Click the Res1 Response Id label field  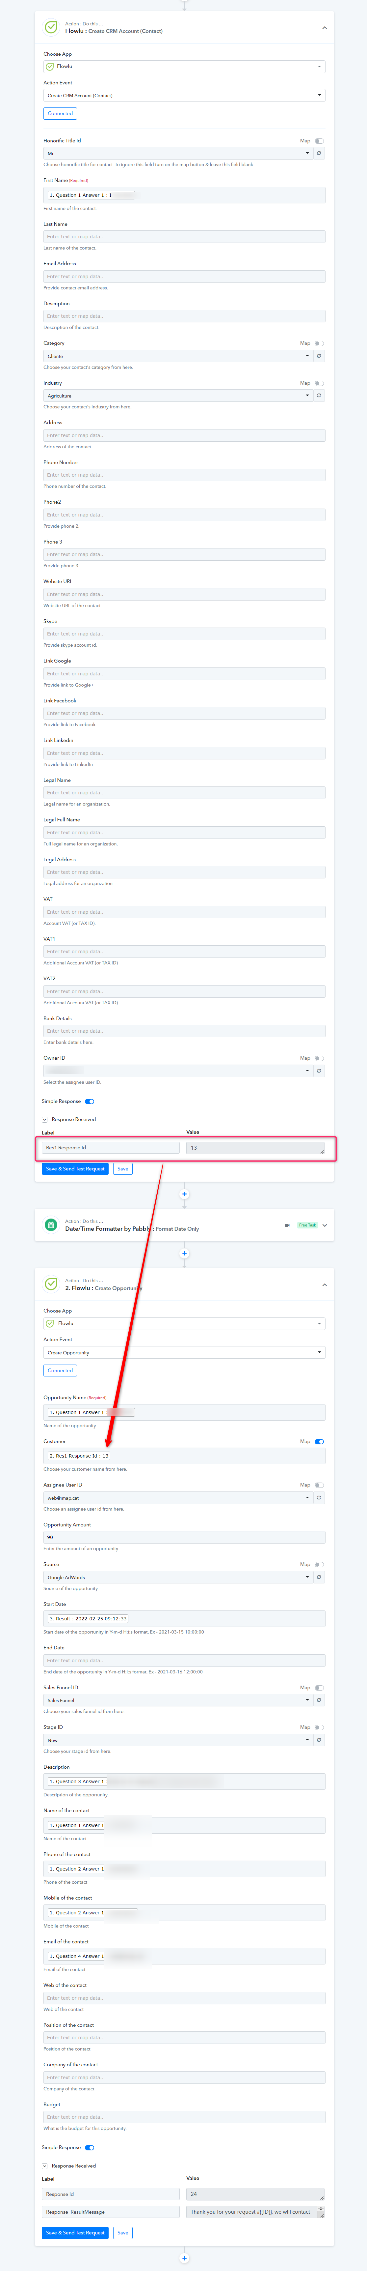(x=111, y=1148)
